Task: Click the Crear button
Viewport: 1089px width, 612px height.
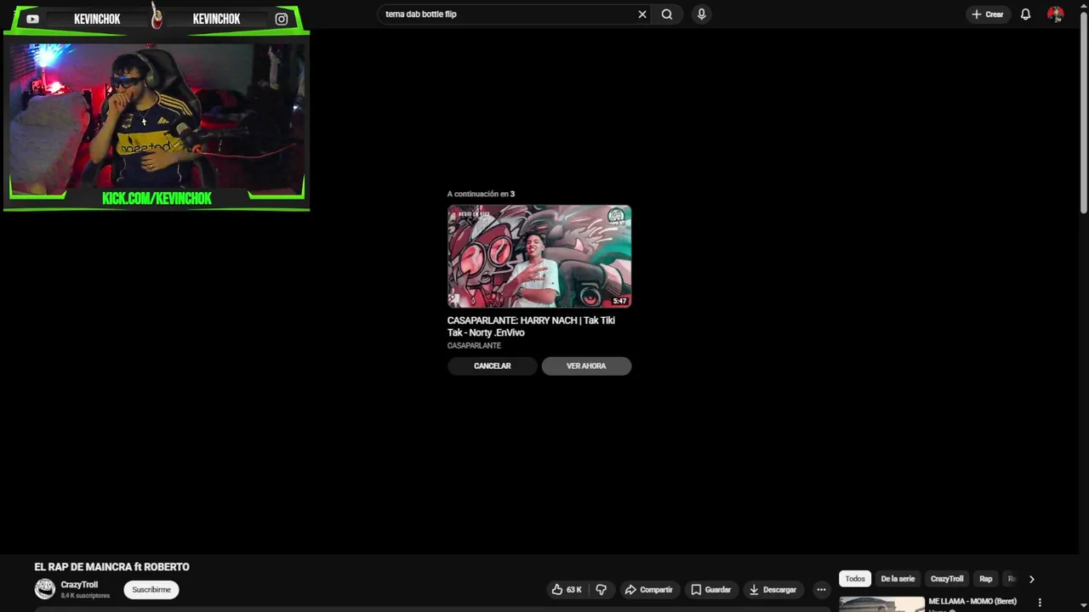Action: [988, 14]
